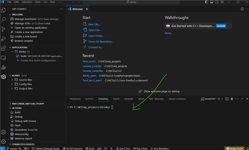Open Manage gear icon in activity bar

coord(4,141)
